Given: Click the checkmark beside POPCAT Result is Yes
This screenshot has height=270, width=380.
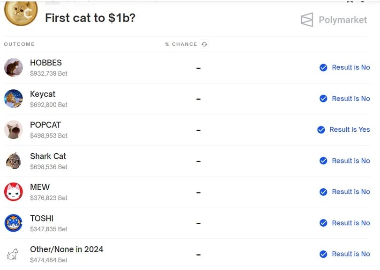Looking at the screenshot, I should [x=321, y=130].
